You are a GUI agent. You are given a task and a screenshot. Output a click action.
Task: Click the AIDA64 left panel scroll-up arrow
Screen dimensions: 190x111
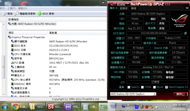point(3,24)
